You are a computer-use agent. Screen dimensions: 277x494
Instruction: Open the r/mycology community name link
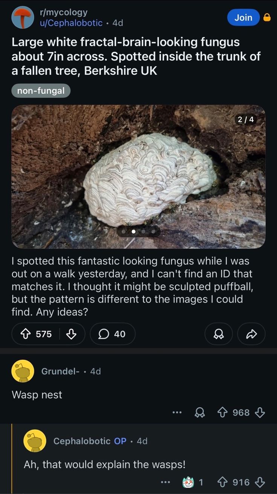[x=63, y=12]
